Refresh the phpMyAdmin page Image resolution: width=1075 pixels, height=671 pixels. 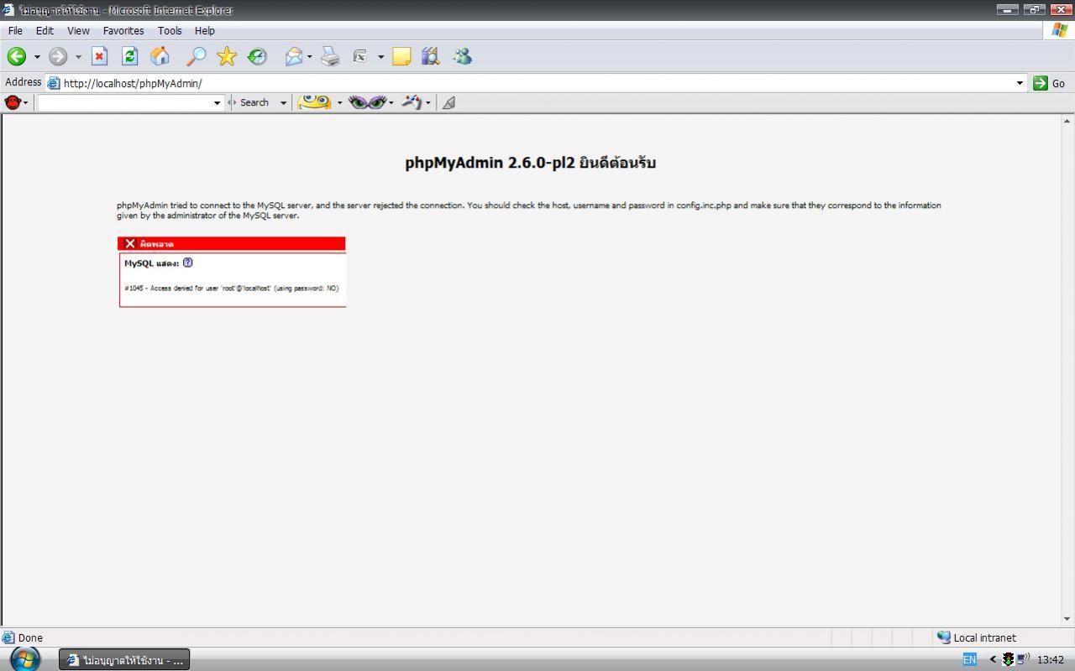pyautogui.click(x=129, y=56)
